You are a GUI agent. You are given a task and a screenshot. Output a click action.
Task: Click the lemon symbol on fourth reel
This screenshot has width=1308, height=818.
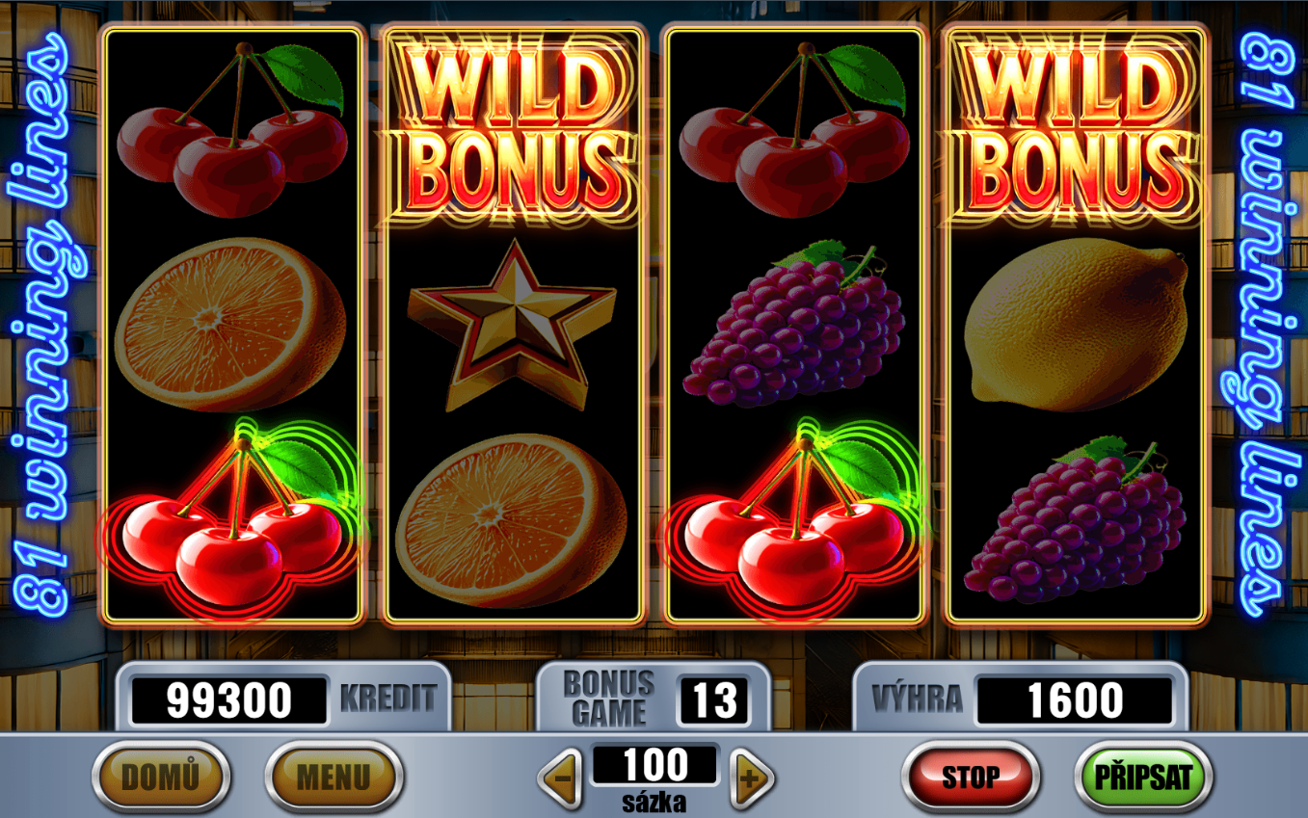pos(1076,323)
